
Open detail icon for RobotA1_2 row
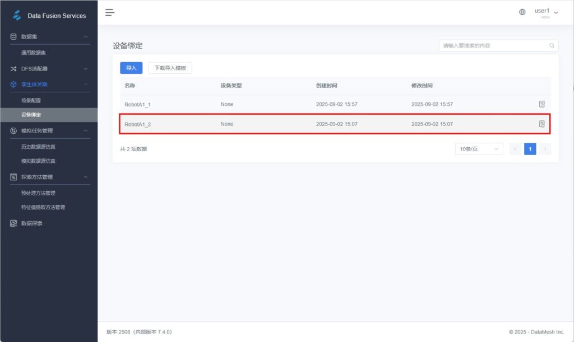[542, 124]
